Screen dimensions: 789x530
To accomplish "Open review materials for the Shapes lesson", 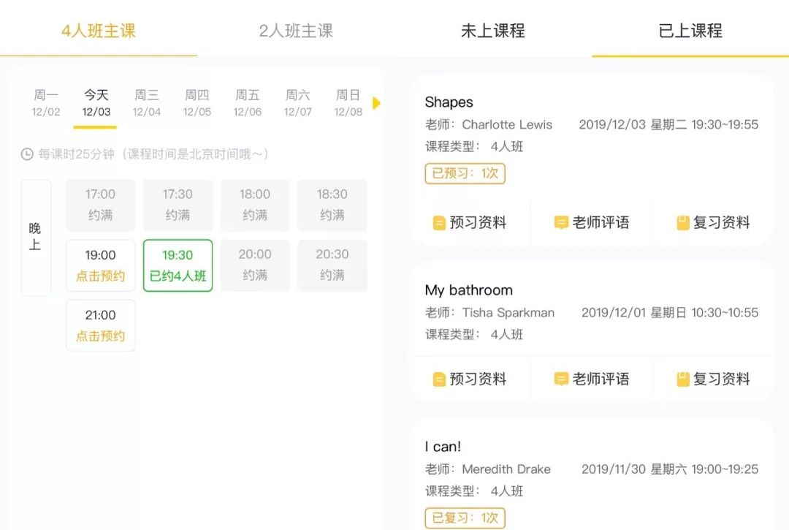I will (x=714, y=222).
